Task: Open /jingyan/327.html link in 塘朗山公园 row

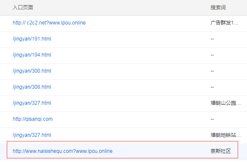Action: coord(32,103)
